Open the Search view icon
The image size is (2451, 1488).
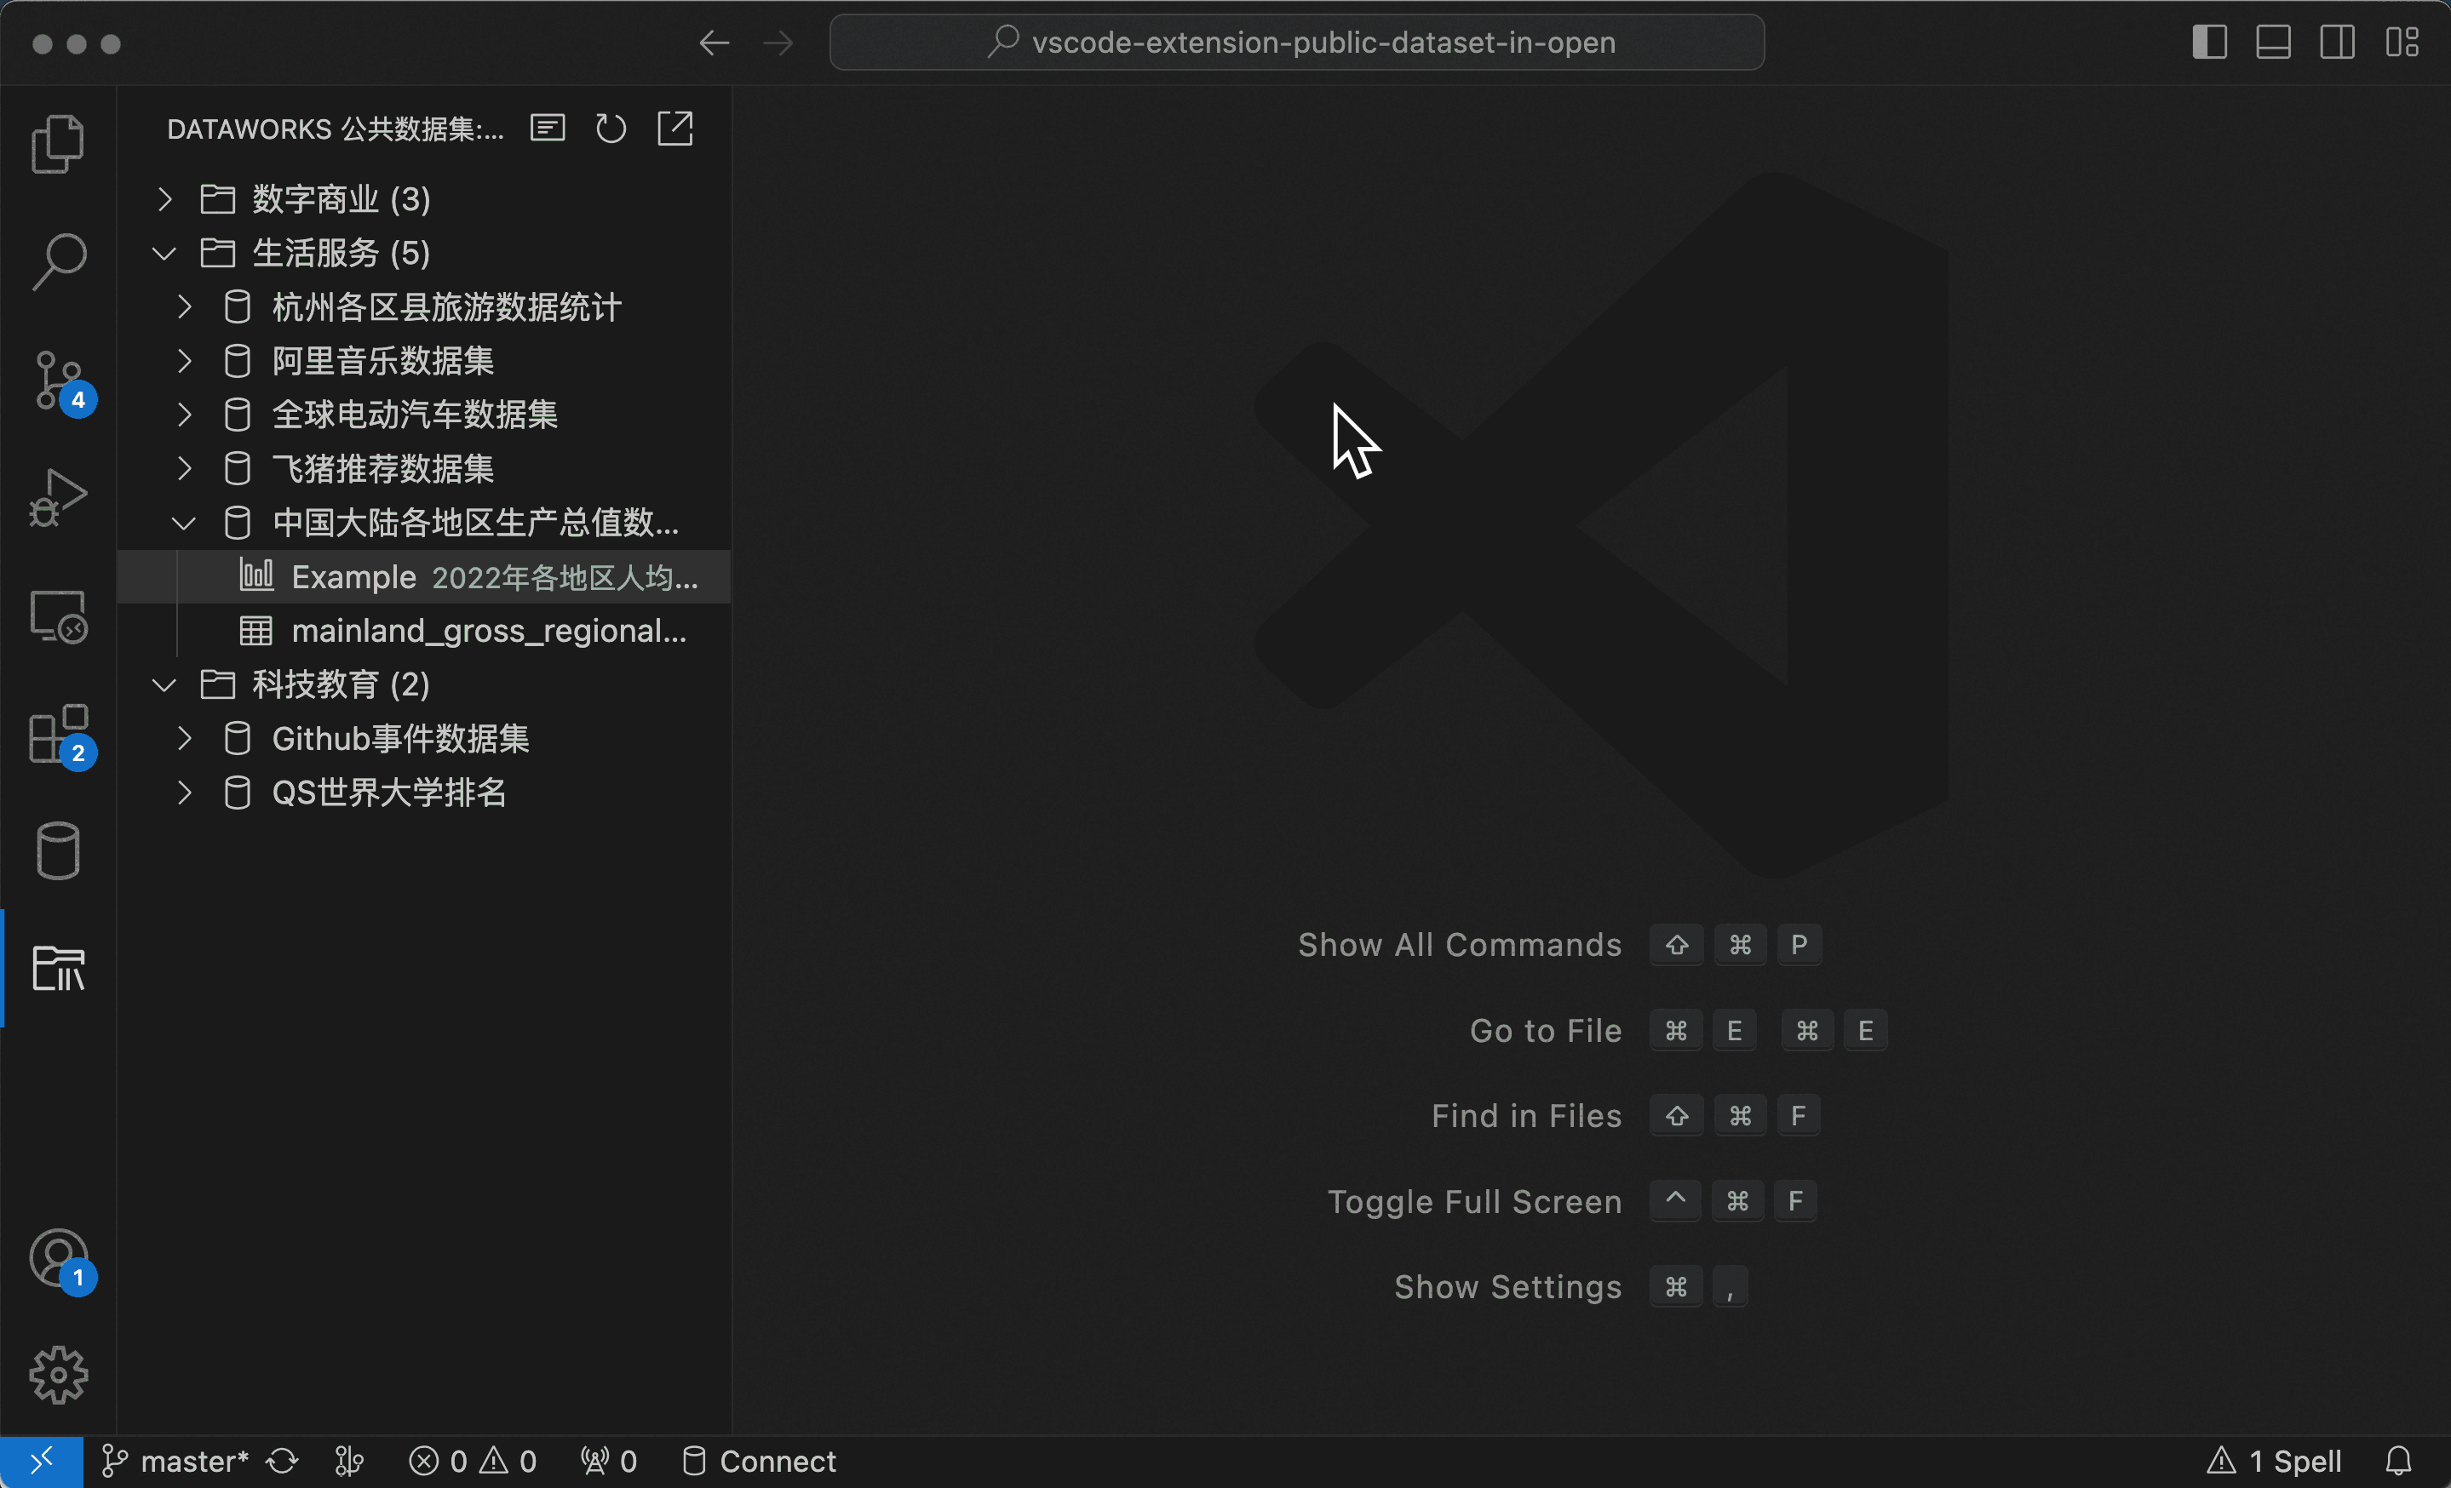click(58, 261)
